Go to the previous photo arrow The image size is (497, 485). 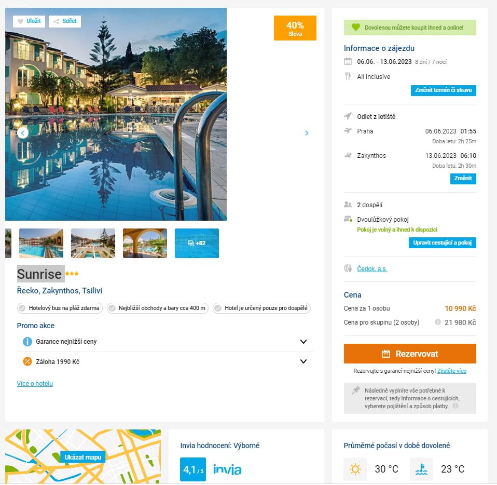tap(22, 133)
